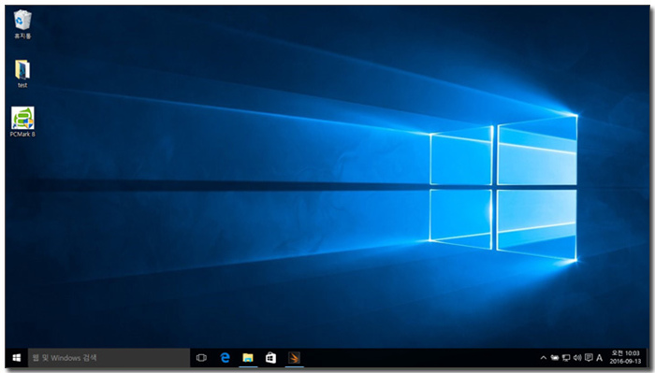The height and width of the screenshot is (373, 655).
Task: Toggle the IME input mode A indicator
Action: coord(599,358)
